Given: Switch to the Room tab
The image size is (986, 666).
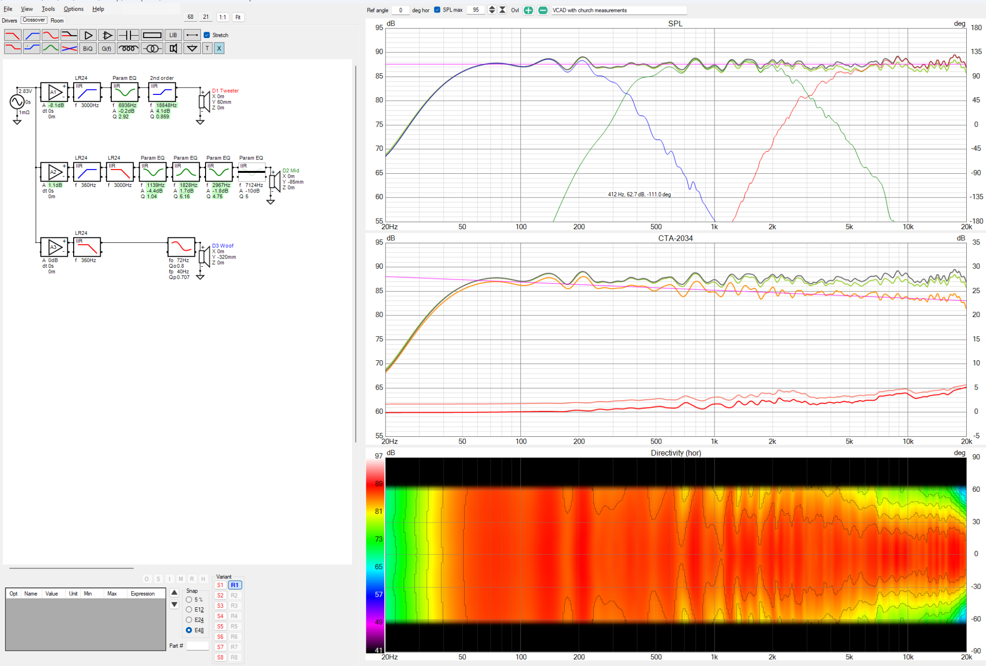Looking at the screenshot, I should point(57,21).
